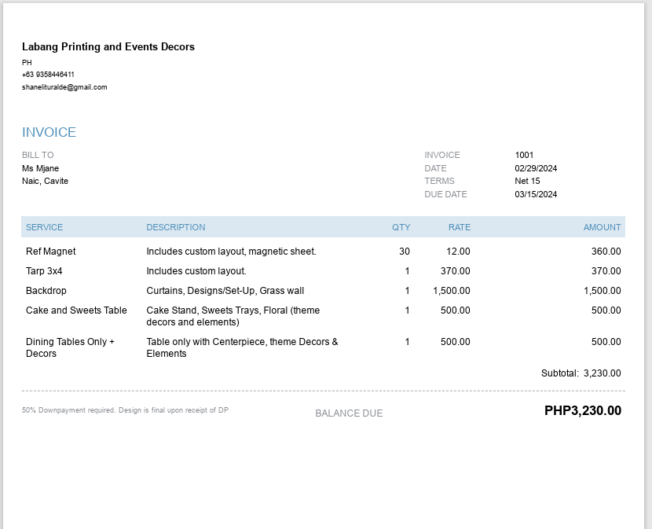Click the DESCRIPTION column header
This screenshot has width=652, height=529.
[x=175, y=227]
